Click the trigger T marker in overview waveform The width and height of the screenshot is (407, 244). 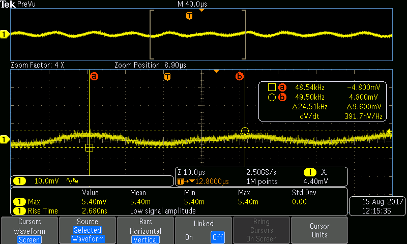[x=189, y=16]
